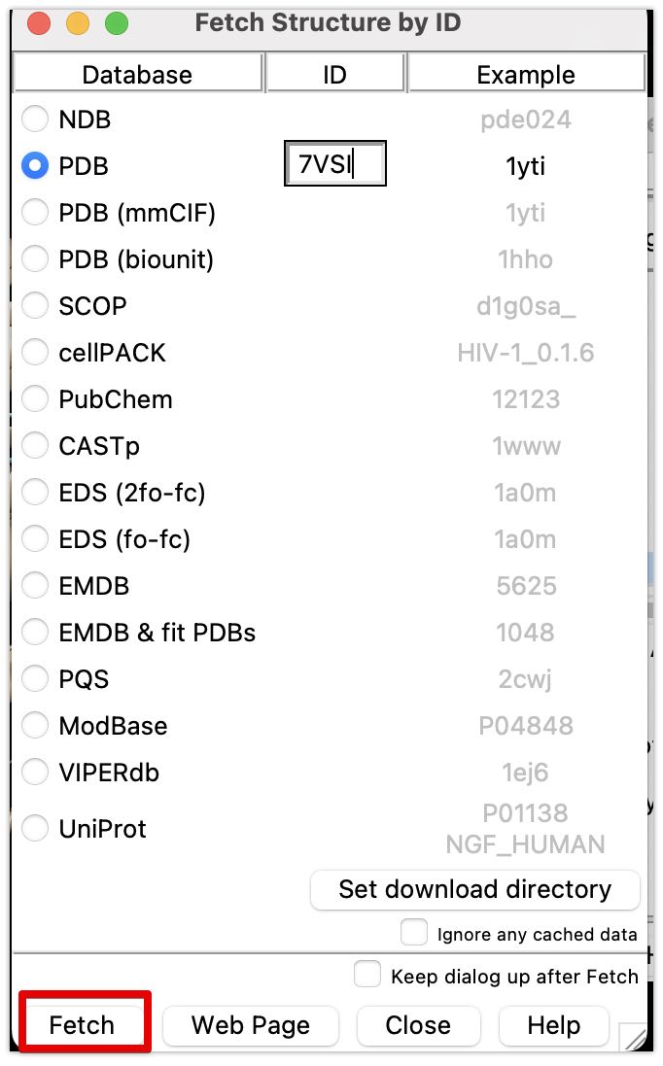Choose PDB (mmCIF) as the database
Screen dimensions: 663x1066
click(x=35, y=212)
